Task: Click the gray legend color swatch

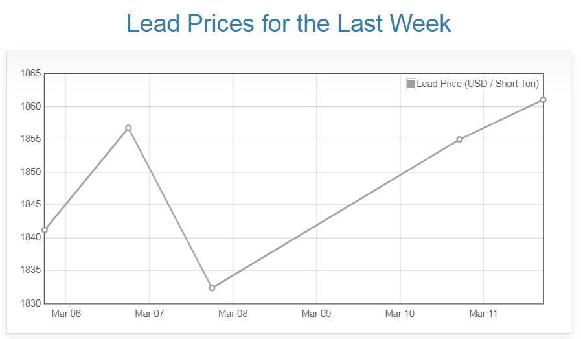Action: [411, 84]
